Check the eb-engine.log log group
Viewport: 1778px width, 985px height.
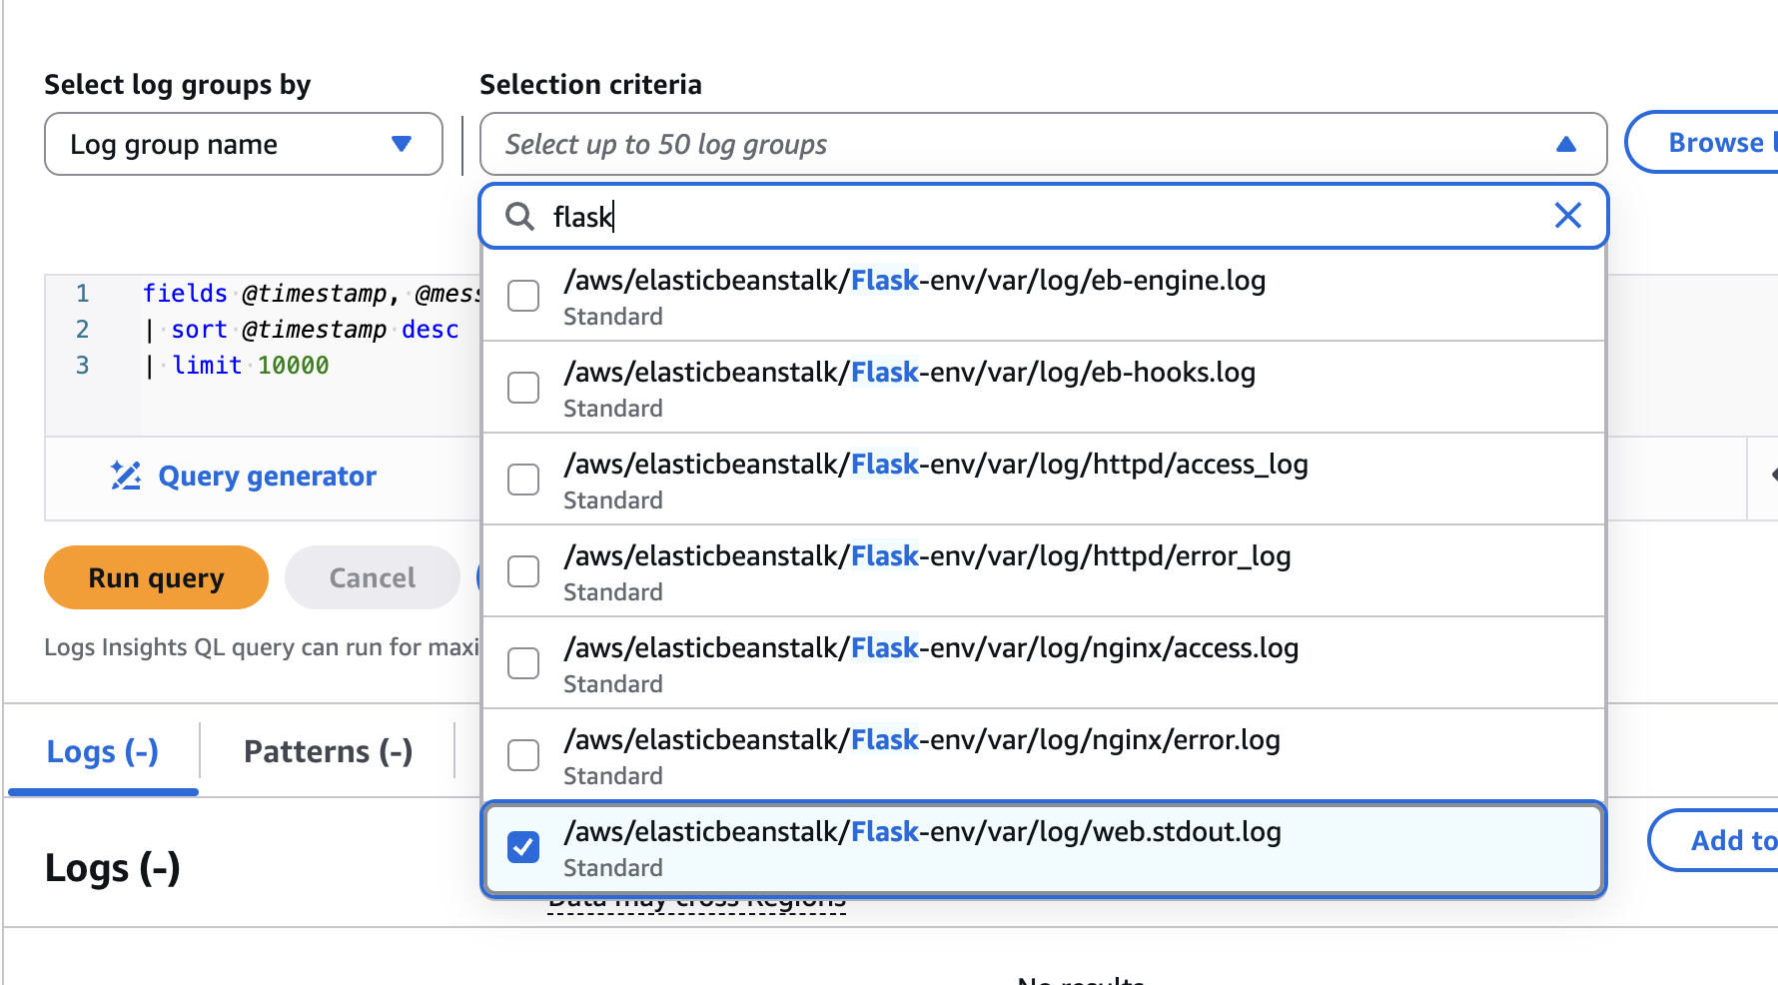[523, 296]
